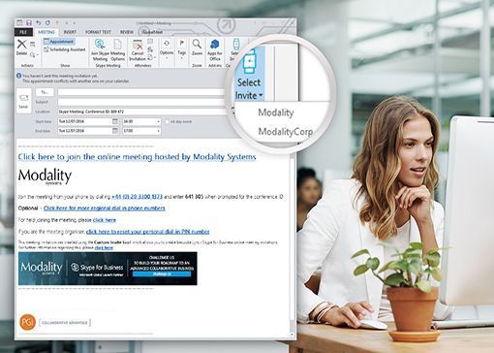Expand the Tags flag dropdown

[x=182, y=48]
